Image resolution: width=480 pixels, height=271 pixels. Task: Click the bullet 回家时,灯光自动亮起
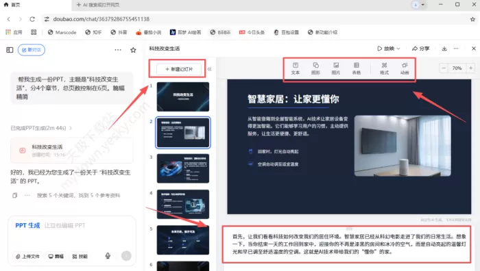(x=278, y=151)
